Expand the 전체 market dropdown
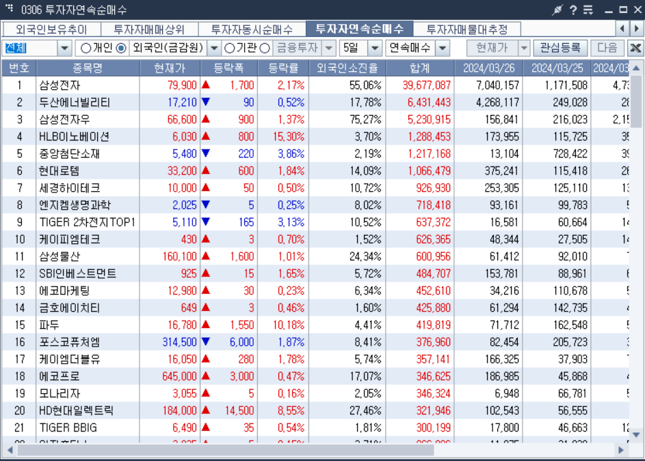Image resolution: width=645 pixels, height=461 pixels. (x=64, y=48)
